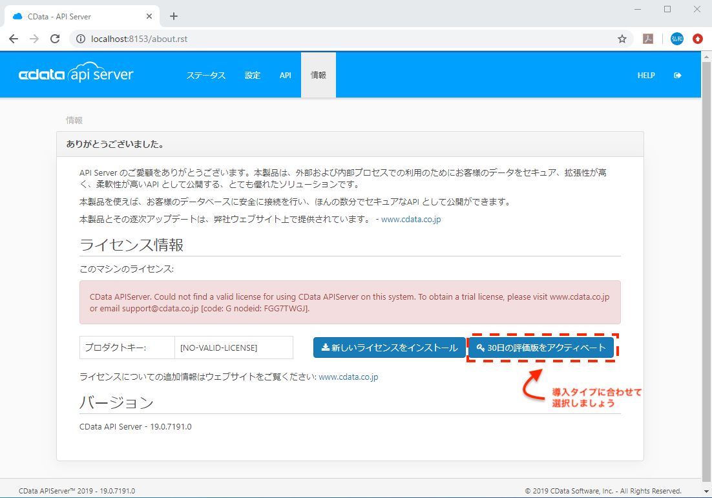Open the ステータス menu tab
The width and height of the screenshot is (712, 498).
click(x=205, y=76)
